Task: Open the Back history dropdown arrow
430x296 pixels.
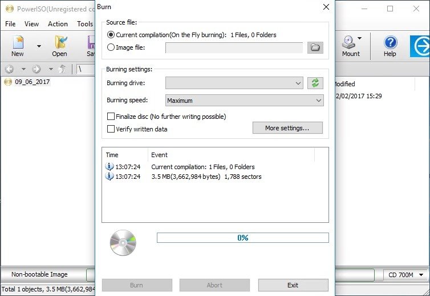Action: (x=23, y=69)
